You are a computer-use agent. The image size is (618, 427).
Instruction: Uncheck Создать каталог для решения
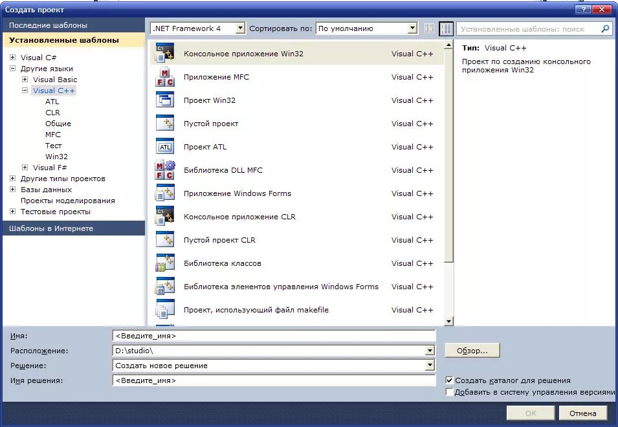click(x=448, y=380)
